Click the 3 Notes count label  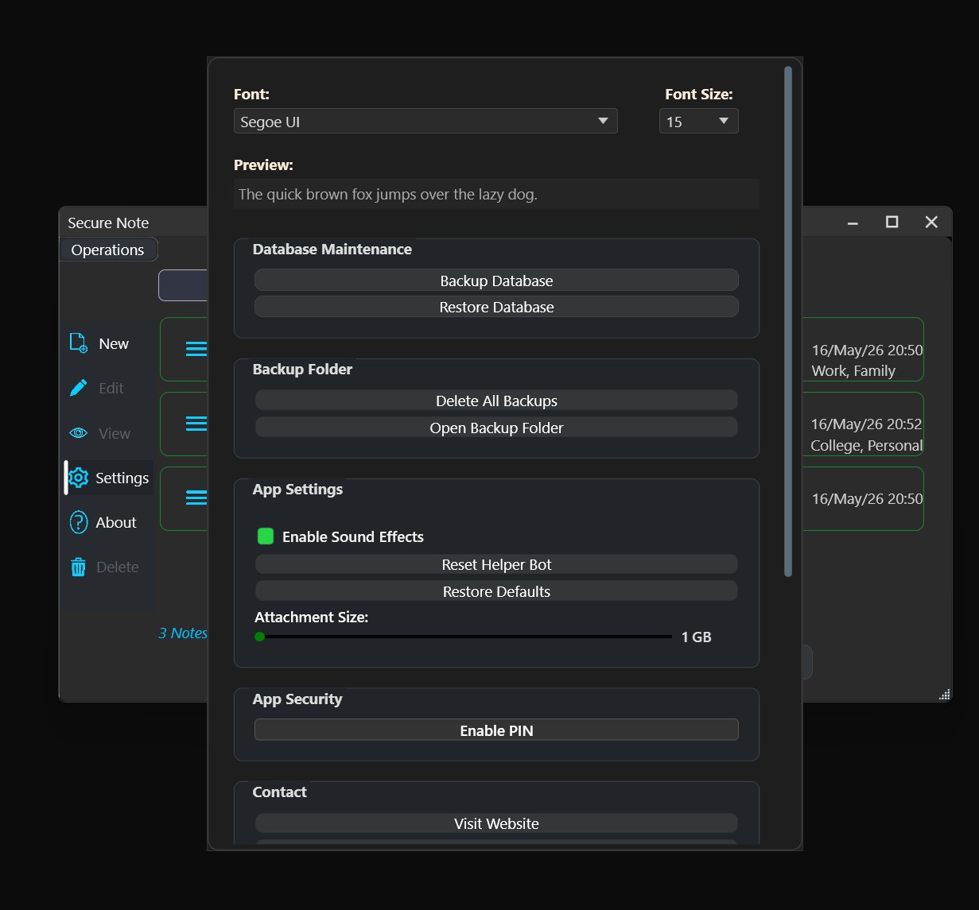[183, 633]
